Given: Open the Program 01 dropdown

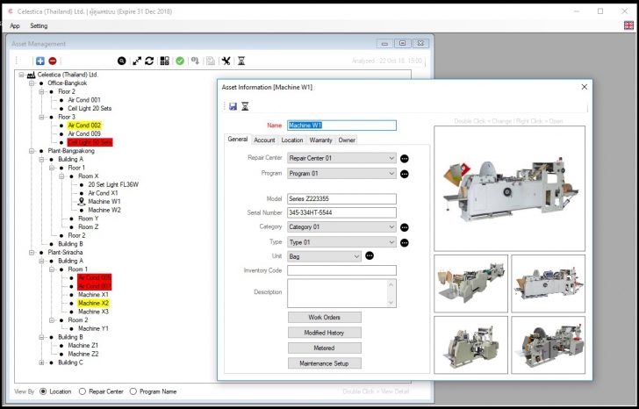Looking at the screenshot, I should 391,174.
